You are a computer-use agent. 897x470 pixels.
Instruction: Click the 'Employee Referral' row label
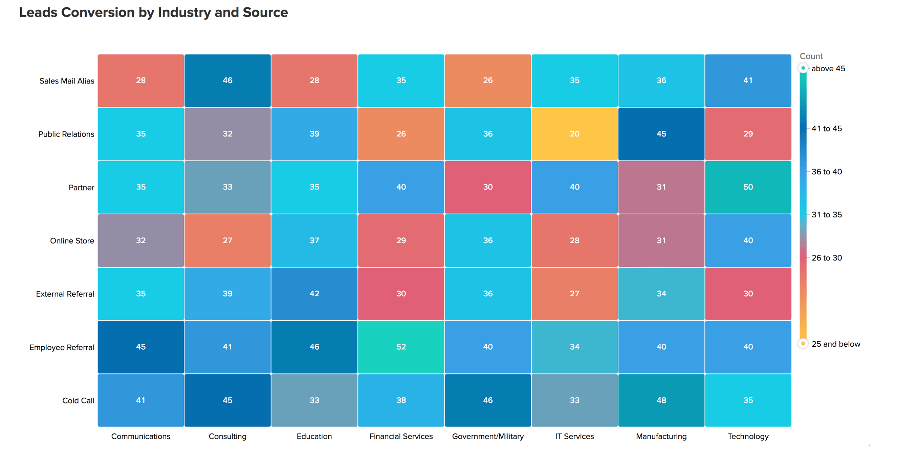coord(62,347)
